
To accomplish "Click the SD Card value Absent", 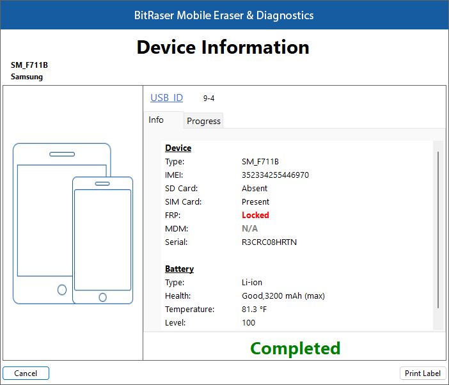I will (x=255, y=189).
